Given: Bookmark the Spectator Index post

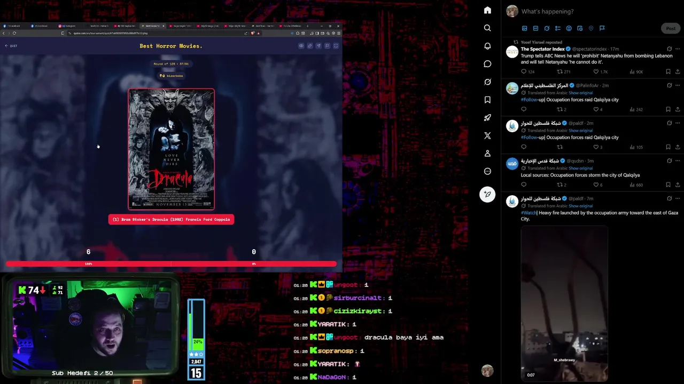Looking at the screenshot, I should point(668,71).
